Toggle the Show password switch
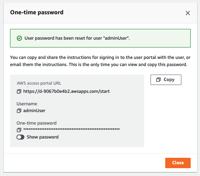Viewport: 200px width, 176px height. pyautogui.click(x=20, y=137)
